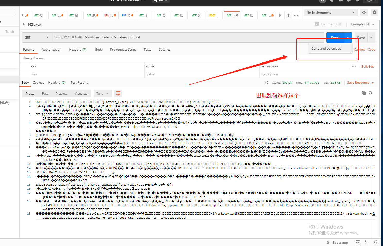Image resolution: width=383 pixels, height=246 pixels.
Task: Open environment quick look eye icon
Action: click(x=364, y=12)
